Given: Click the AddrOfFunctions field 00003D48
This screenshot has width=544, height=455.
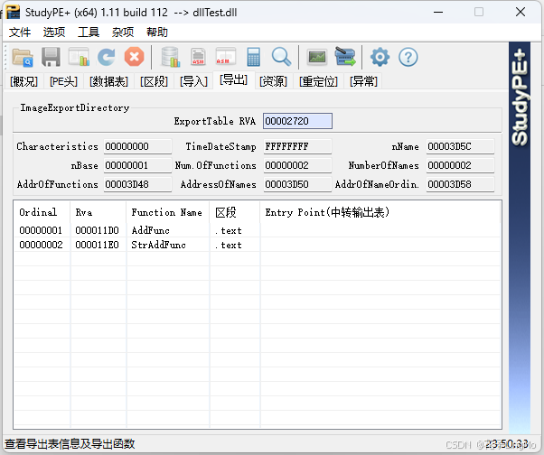Looking at the screenshot, I should coord(137,184).
